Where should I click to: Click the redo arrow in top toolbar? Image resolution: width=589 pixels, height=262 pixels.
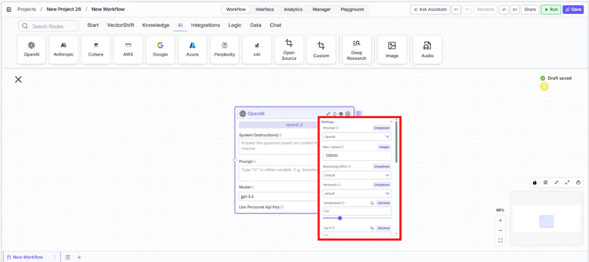[467, 10]
